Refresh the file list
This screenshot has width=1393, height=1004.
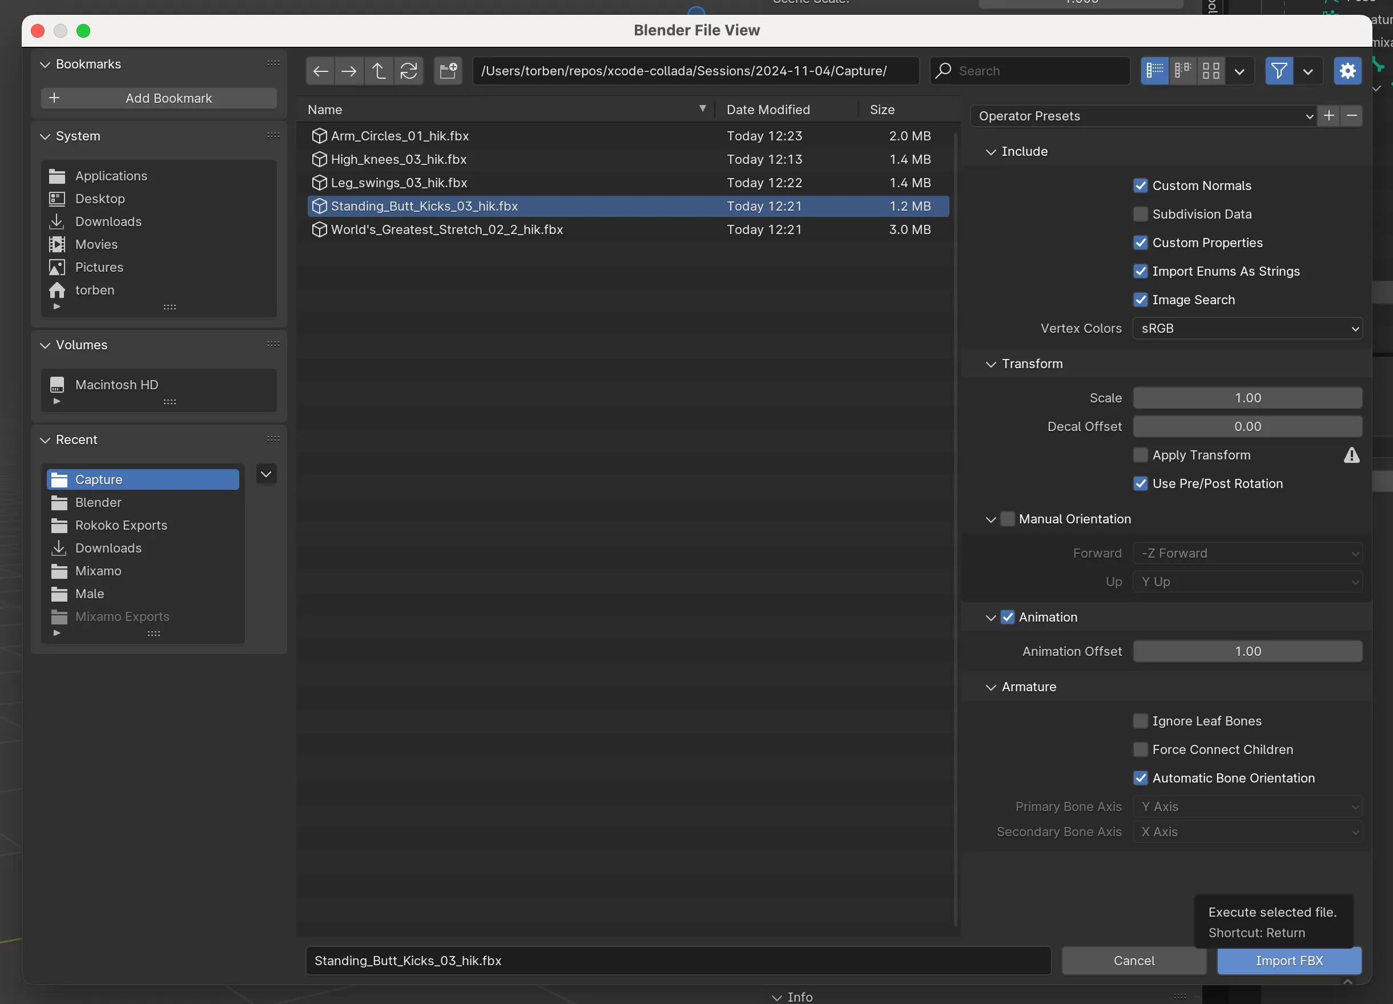coord(409,71)
